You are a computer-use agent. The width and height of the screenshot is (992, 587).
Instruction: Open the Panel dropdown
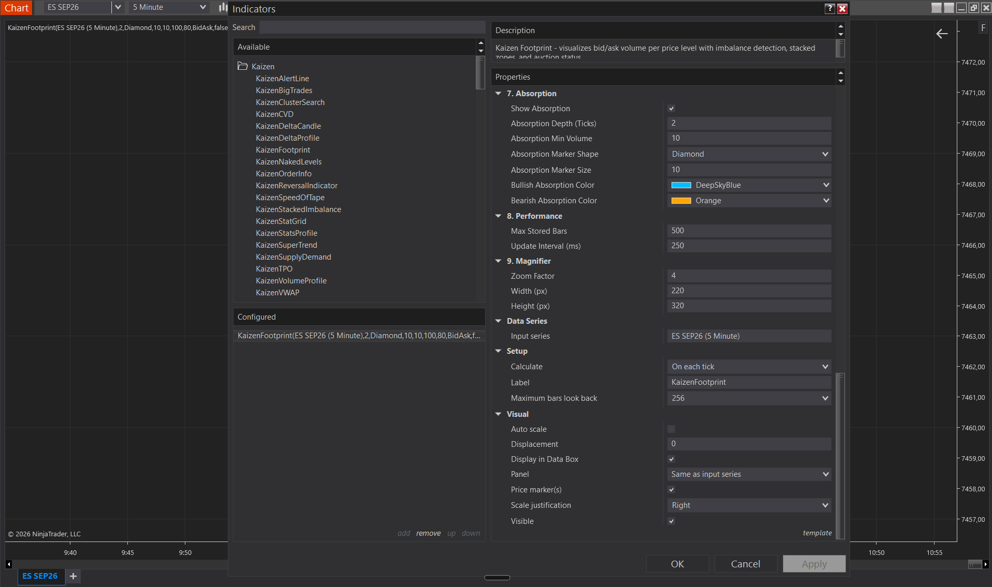click(749, 474)
